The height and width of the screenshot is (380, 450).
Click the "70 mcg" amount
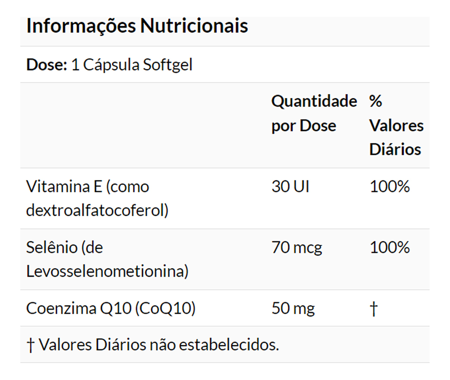297,247
